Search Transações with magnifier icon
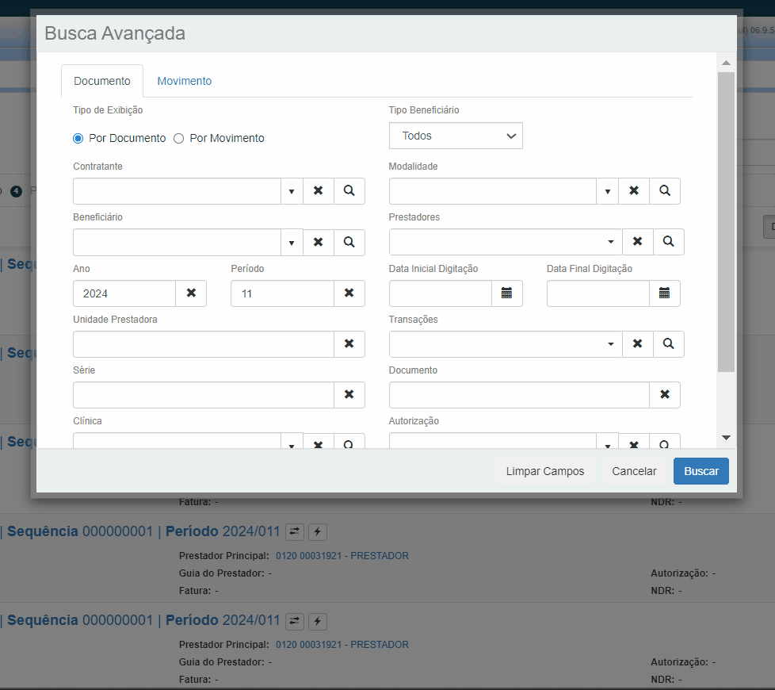 click(x=668, y=344)
